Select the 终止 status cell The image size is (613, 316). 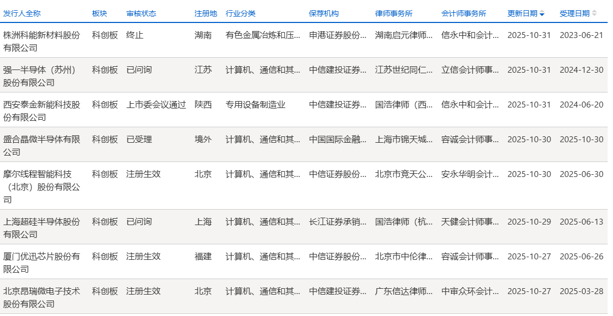pos(135,35)
